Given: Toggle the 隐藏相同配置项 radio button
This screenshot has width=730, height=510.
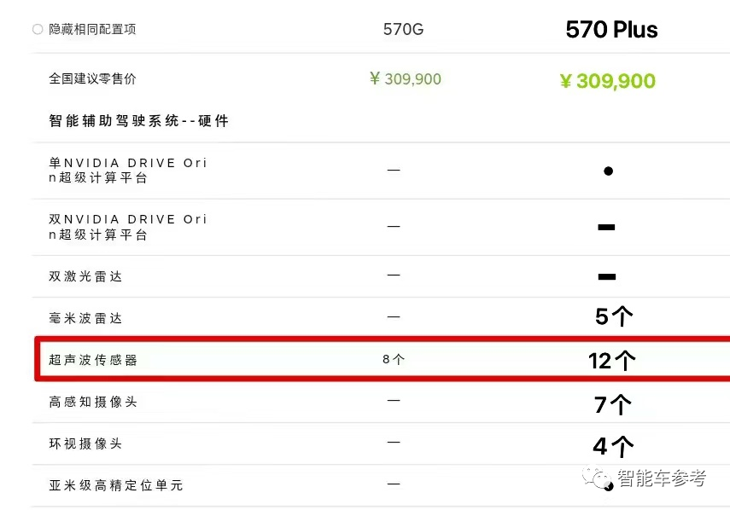Looking at the screenshot, I should tap(38, 29).
